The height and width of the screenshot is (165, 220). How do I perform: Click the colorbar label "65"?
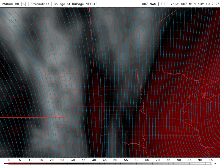(147, 160)
